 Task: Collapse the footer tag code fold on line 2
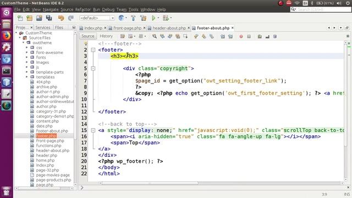click(93, 50)
